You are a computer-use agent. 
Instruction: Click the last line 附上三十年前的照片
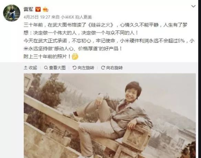click(47, 56)
